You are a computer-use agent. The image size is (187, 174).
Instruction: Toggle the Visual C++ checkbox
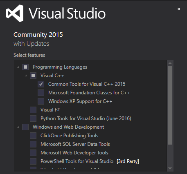33,76
